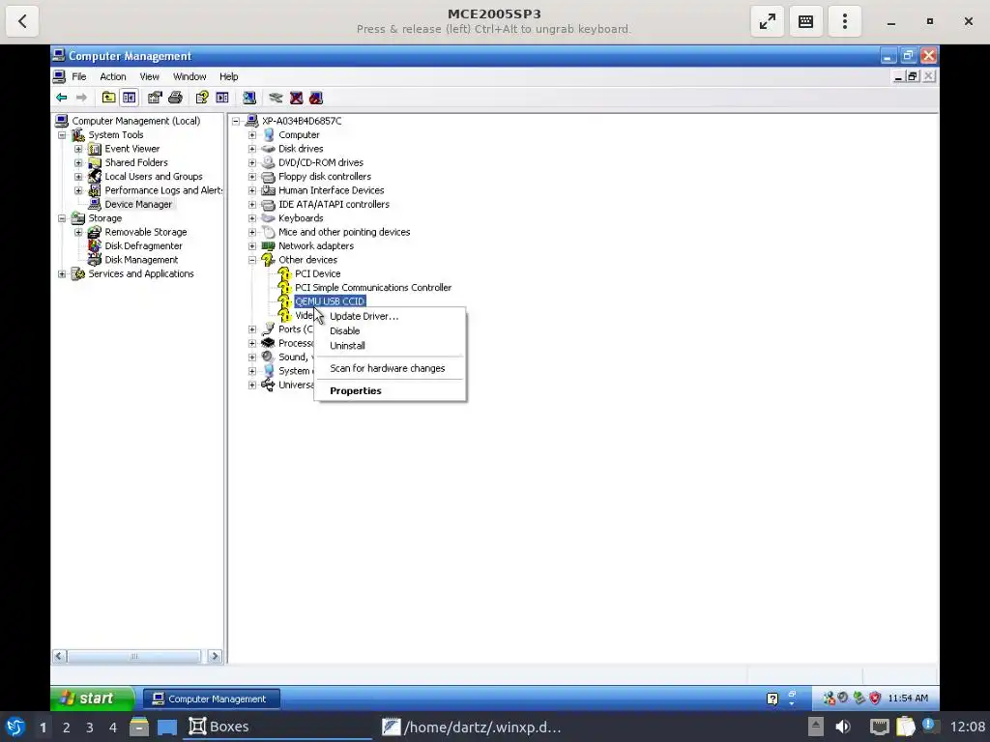Toggle Boxes fullscreen icon
The height and width of the screenshot is (742, 990).
(x=767, y=21)
